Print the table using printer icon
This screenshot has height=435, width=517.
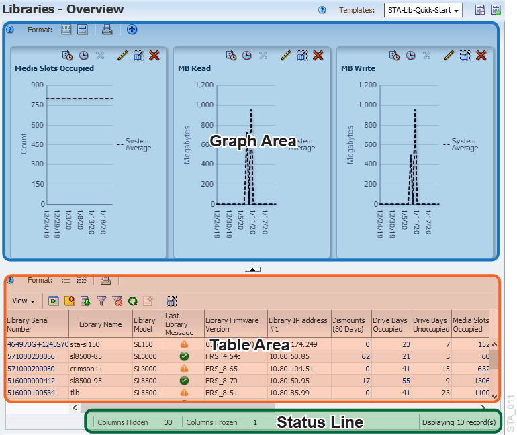coord(106,281)
